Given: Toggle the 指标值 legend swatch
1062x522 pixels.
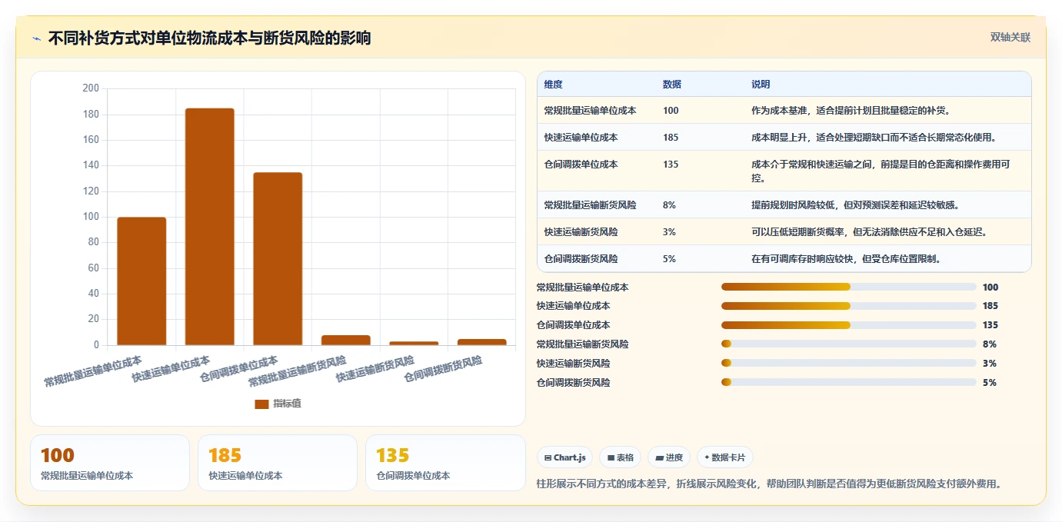Looking at the screenshot, I should 261,404.
